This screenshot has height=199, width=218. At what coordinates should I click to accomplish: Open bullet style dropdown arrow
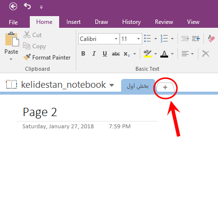pos(155,39)
